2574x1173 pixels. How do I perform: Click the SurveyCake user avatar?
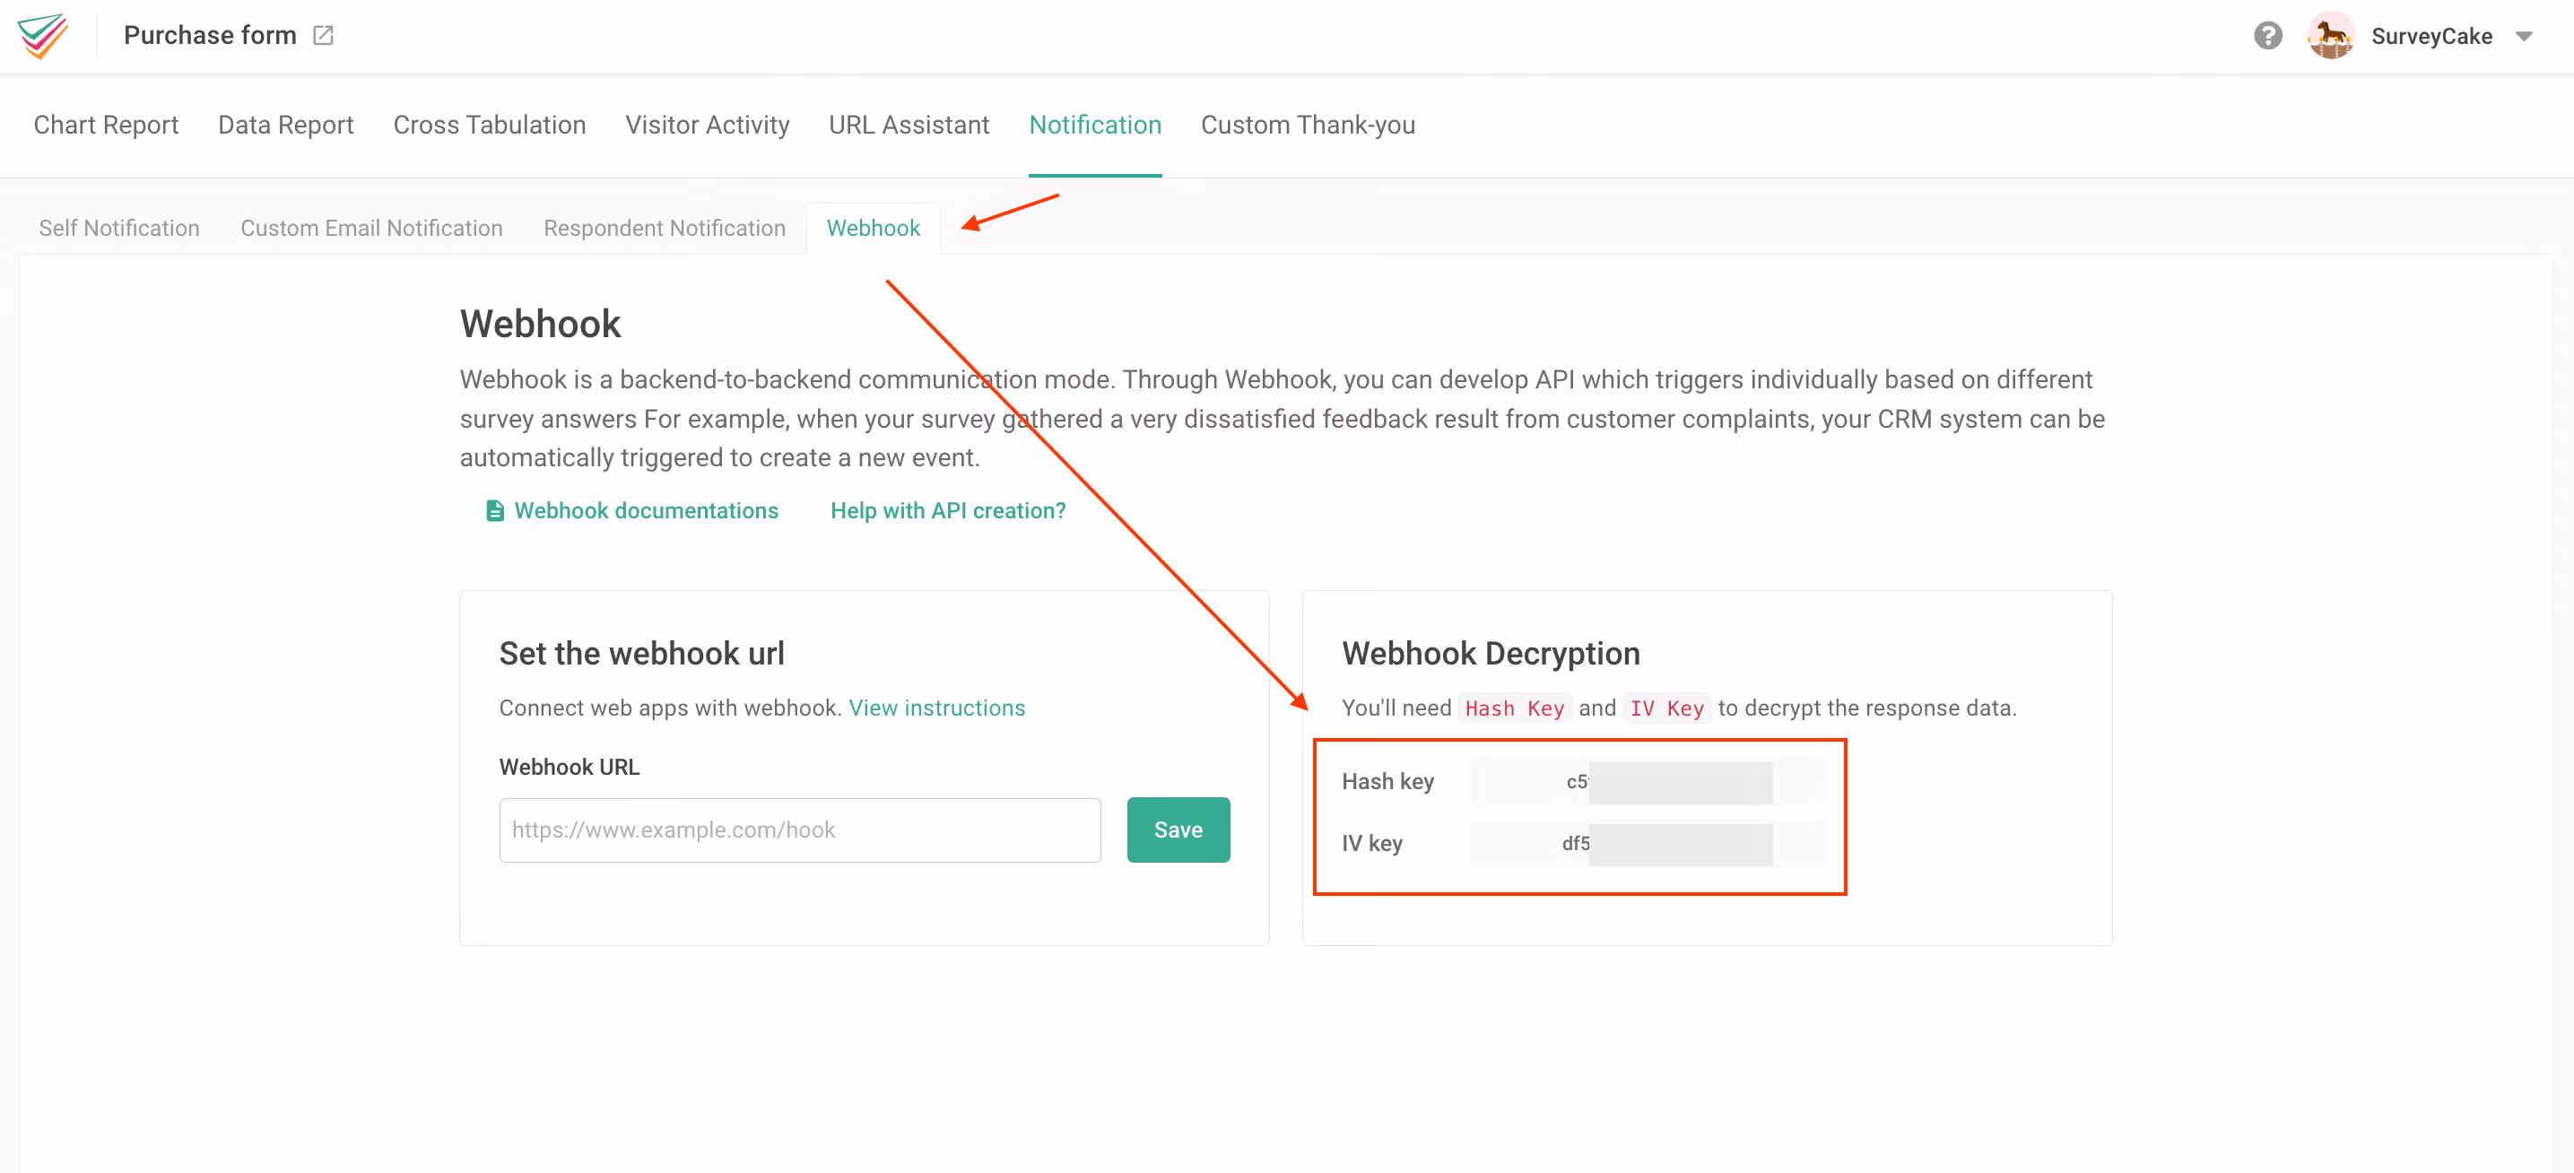(2330, 36)
